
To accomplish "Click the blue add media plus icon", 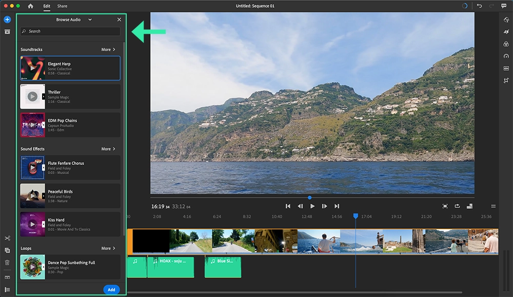I will pyautogui.click(x=7, y=19).
